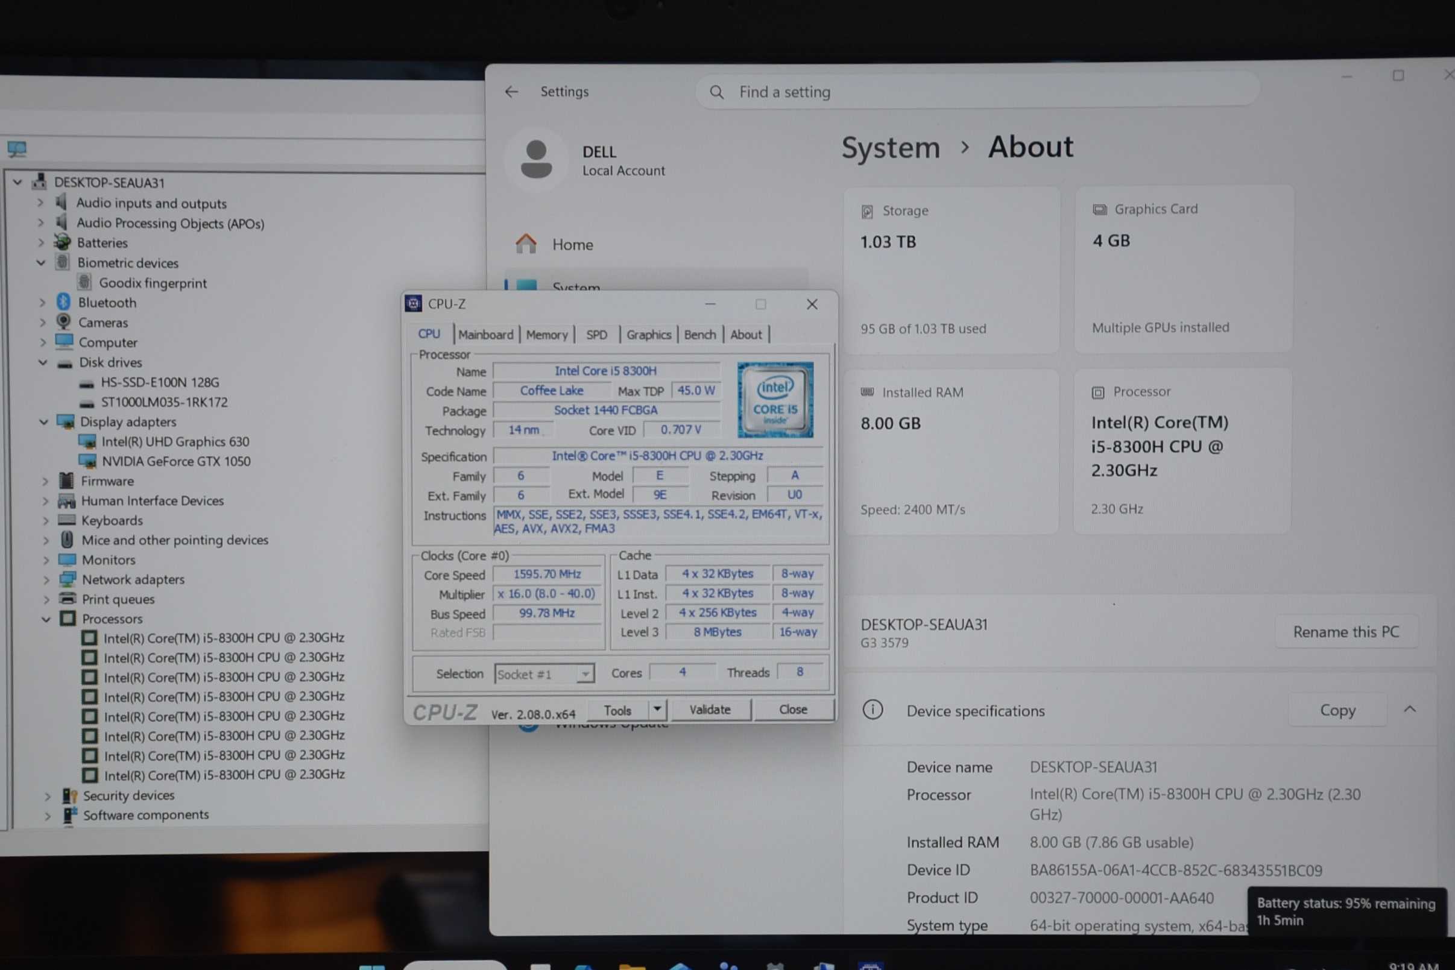Click the Settings back arrow
The width and height of the screenshot is (1455, 970).
[x=511, y=92]
